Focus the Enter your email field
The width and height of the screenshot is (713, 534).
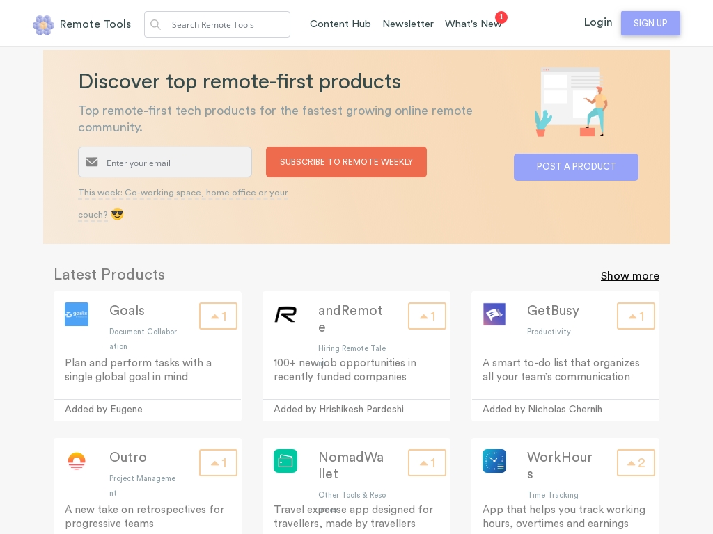pyautogui.click(x=174, y=163)
